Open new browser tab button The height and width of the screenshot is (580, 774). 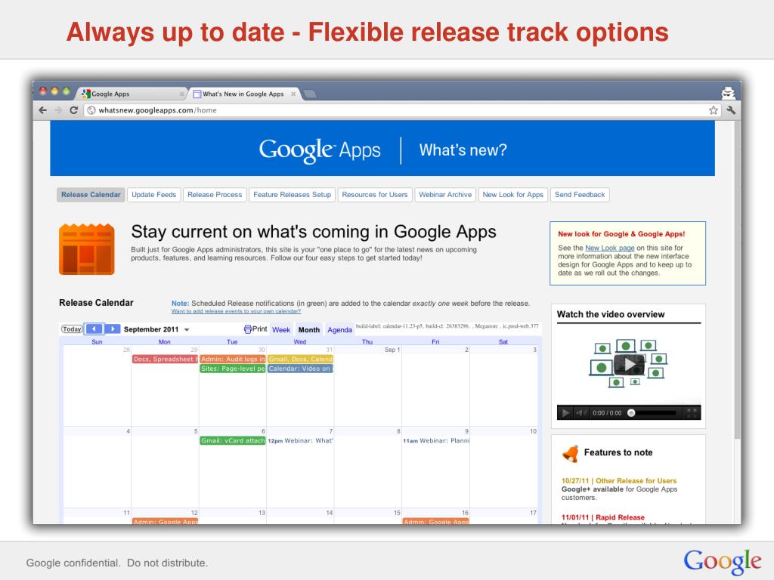click(310, 94)
